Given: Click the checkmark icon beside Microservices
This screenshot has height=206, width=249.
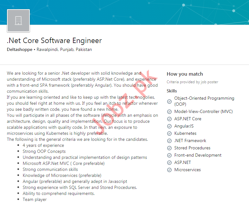Looking at the screenshot, I should pos(169,170).
